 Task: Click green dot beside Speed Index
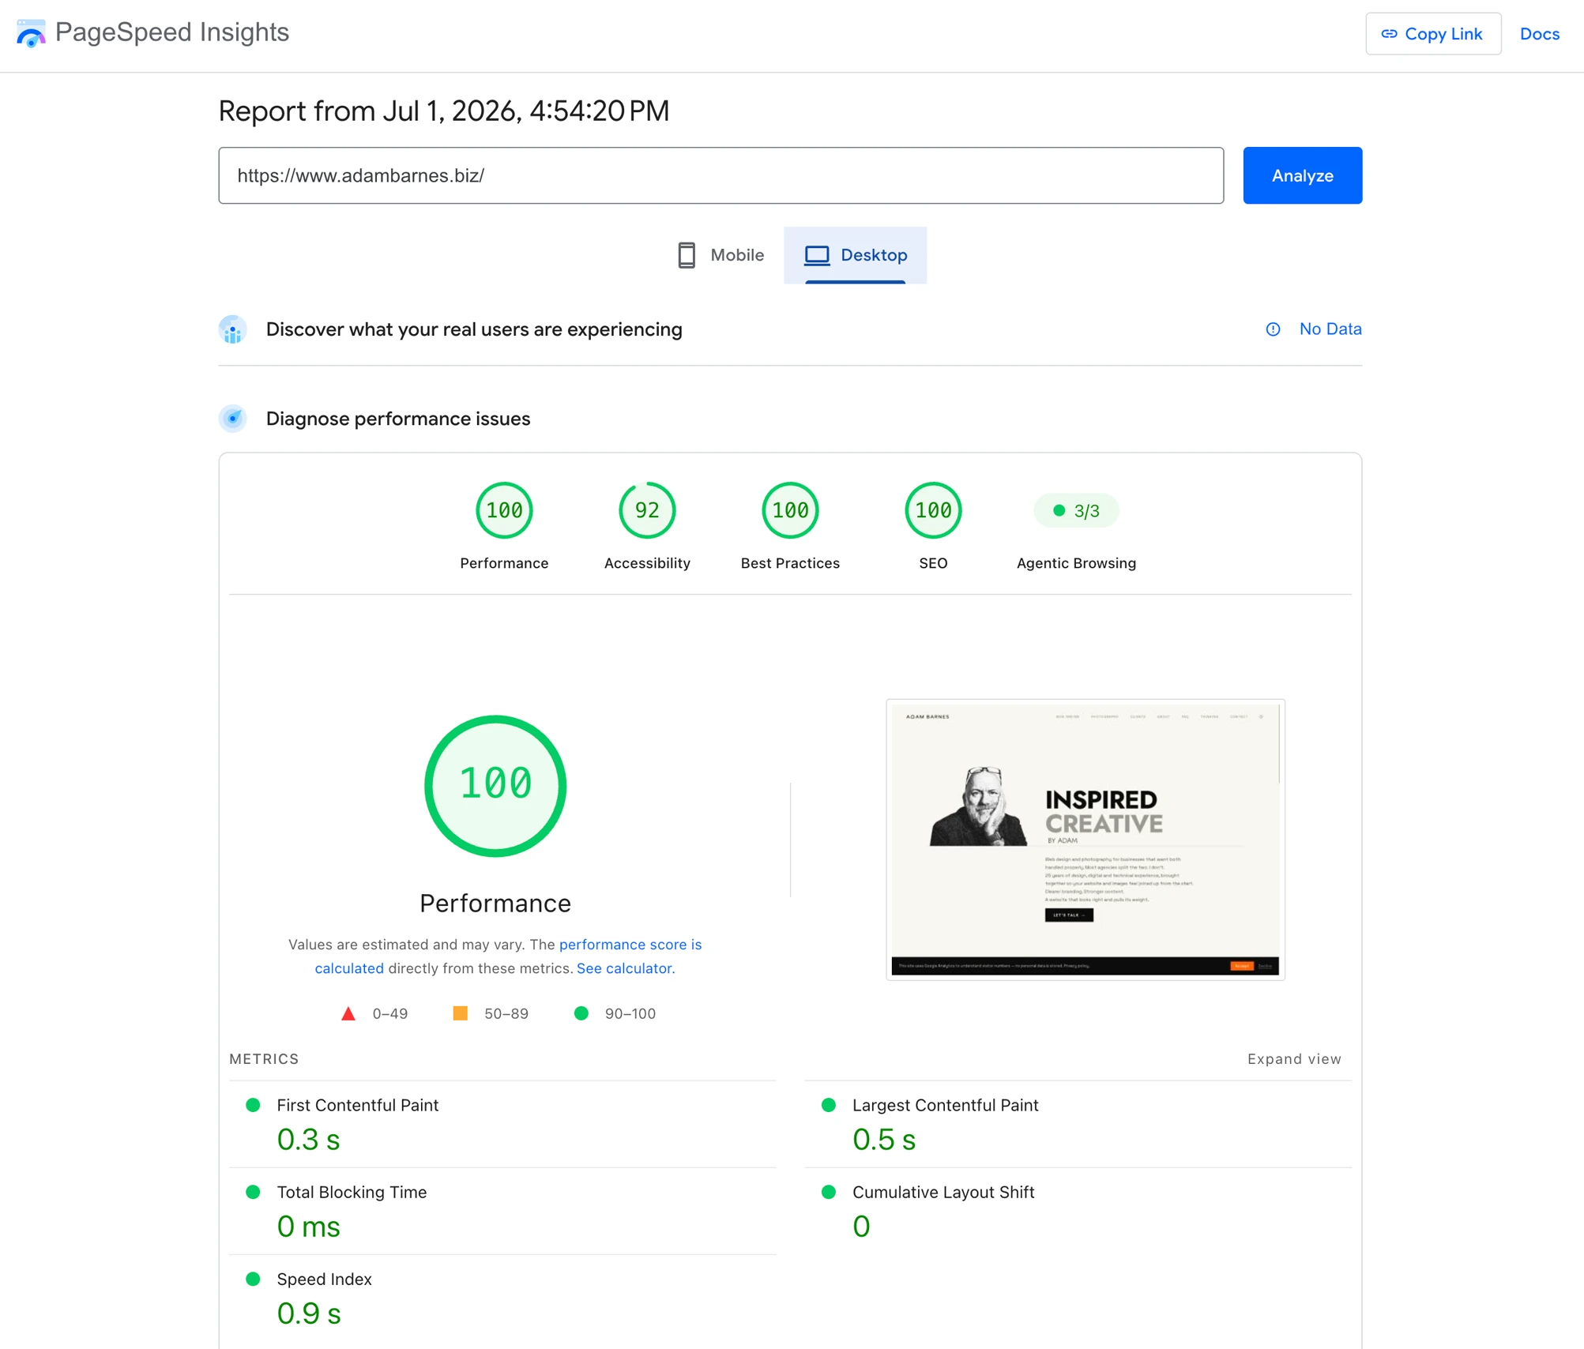coord(253,1279)
